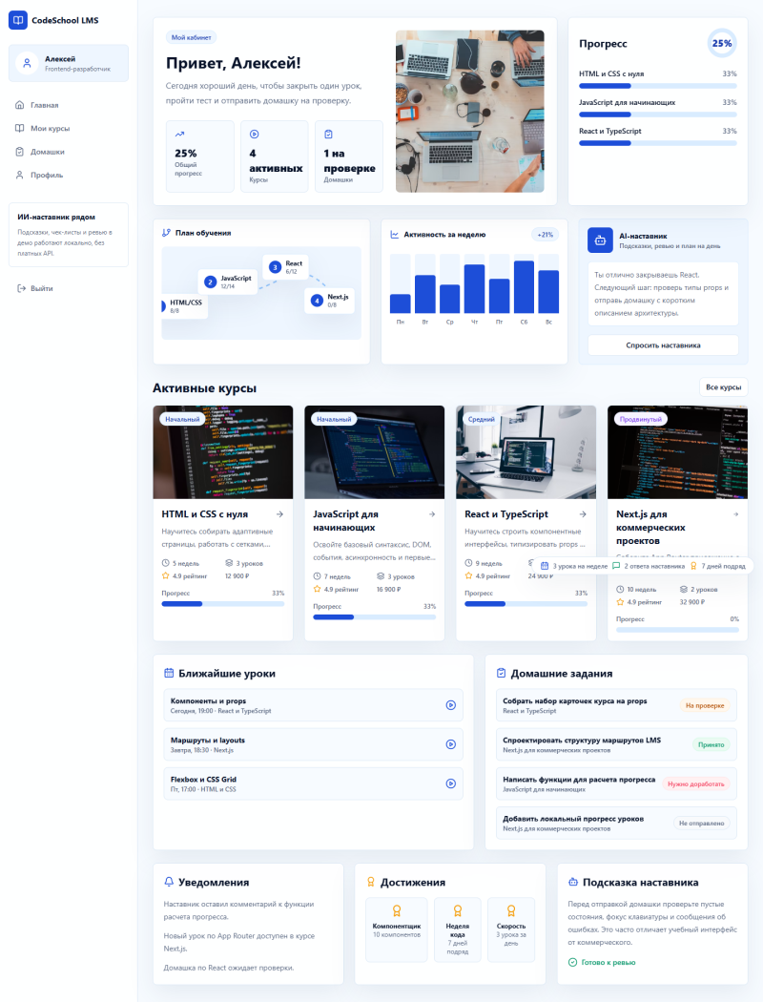763x1002 pixels.
Task: Open Мои курсы in the sidebar
Action: pyautogui.click(x=69, y=129)
